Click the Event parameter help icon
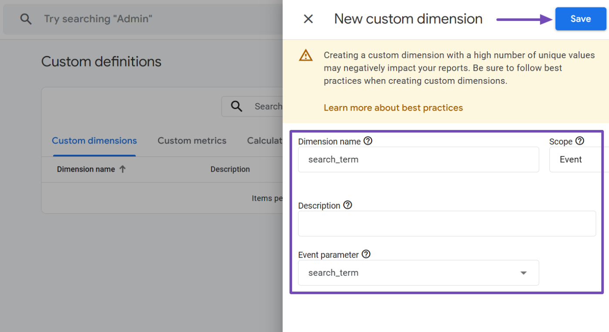 point(366,254)
